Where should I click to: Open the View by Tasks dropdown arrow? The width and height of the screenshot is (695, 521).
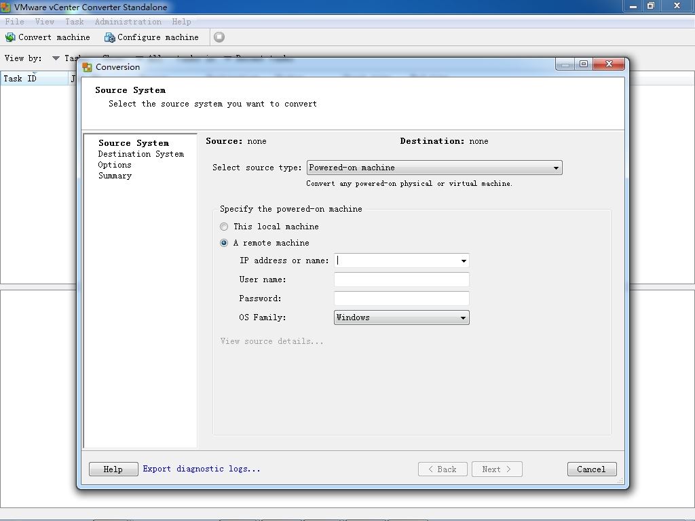click(x=56, y=58)
